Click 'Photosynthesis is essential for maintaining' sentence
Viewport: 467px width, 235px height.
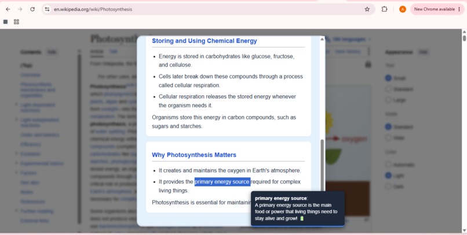point(201,202)
